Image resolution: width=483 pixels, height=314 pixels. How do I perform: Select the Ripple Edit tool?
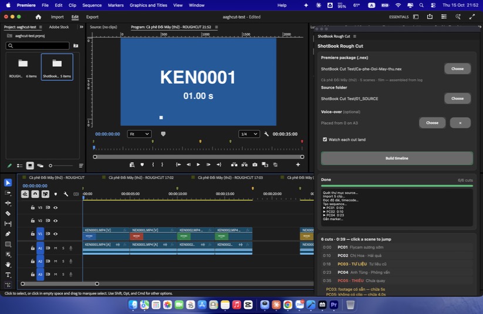tap(8, 203)
